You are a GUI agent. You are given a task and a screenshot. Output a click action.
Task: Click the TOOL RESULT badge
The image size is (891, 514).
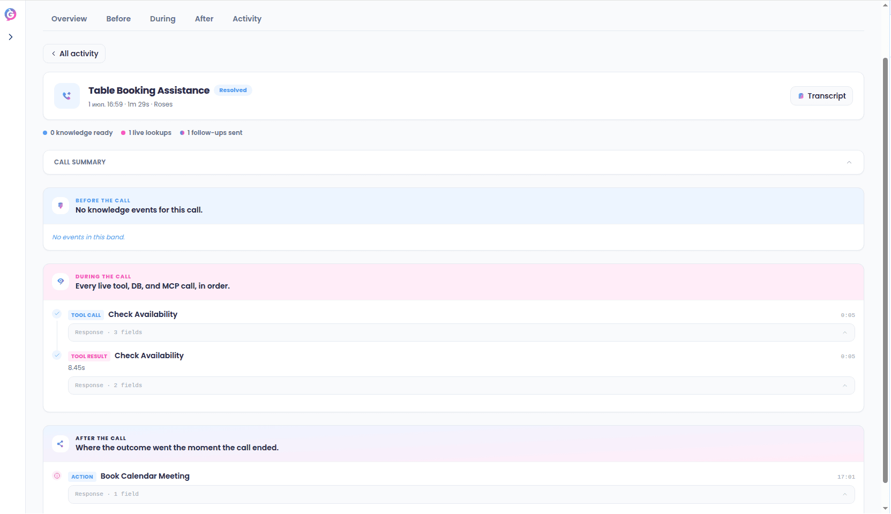click(x=89, y=356)
